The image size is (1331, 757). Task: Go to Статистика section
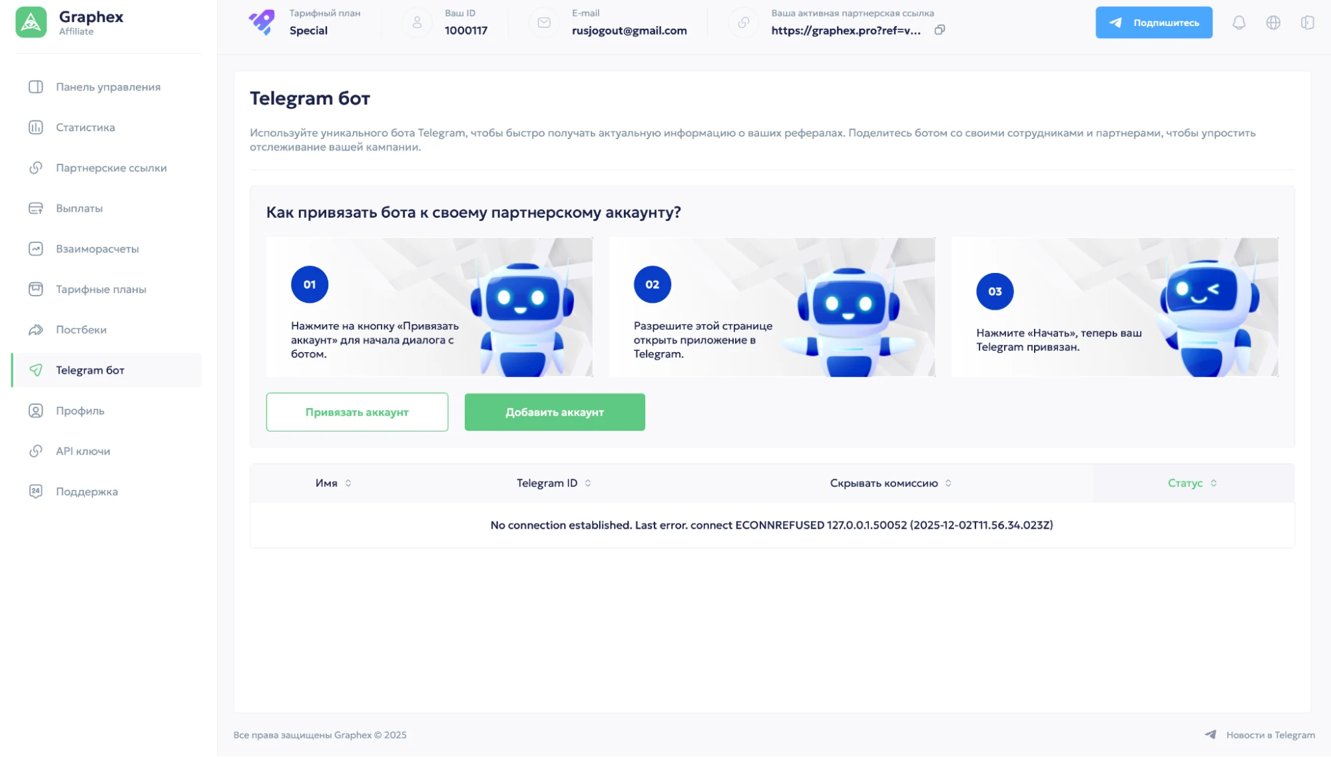pos(107,128)
